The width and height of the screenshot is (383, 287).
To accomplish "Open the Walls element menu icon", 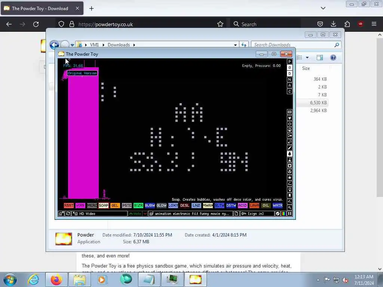I will [x=290, y=112].
